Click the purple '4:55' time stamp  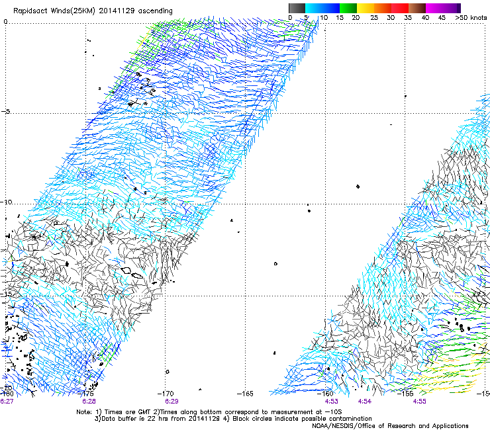pos(419,402)
